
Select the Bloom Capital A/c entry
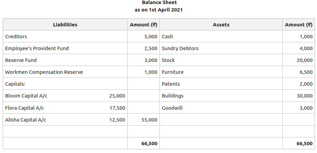(26, 96)
